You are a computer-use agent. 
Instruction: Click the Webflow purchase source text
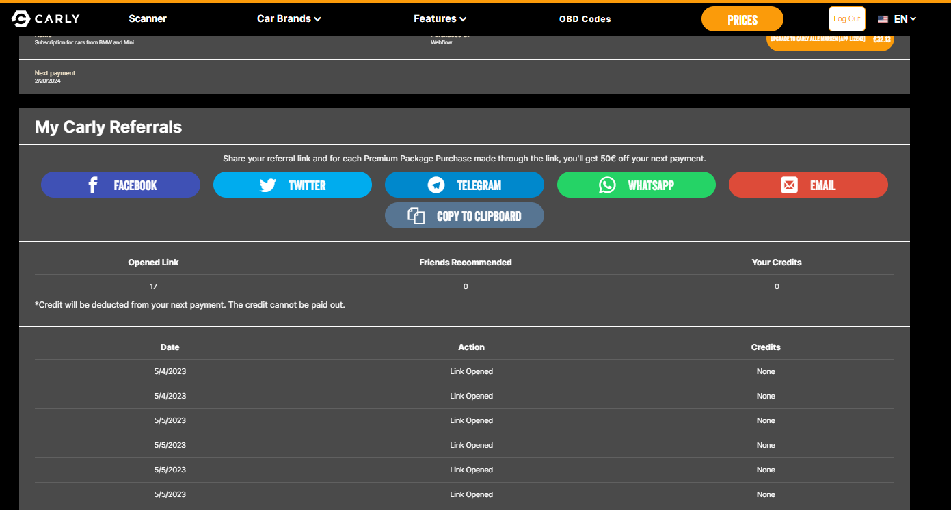point(441,42)
